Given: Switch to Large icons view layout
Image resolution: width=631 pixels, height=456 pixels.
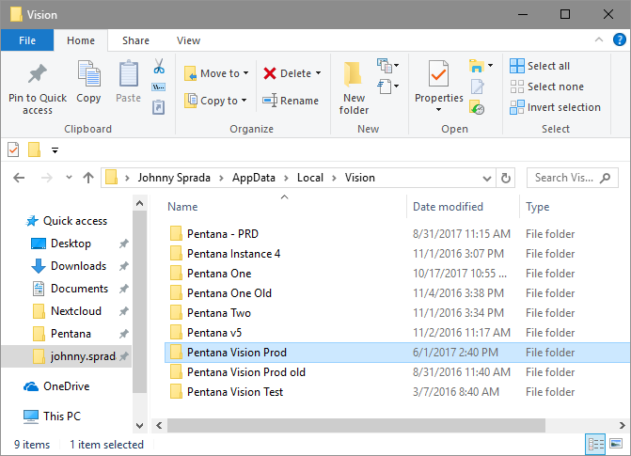Looking at the screenshot, I should tap(616, 445).
